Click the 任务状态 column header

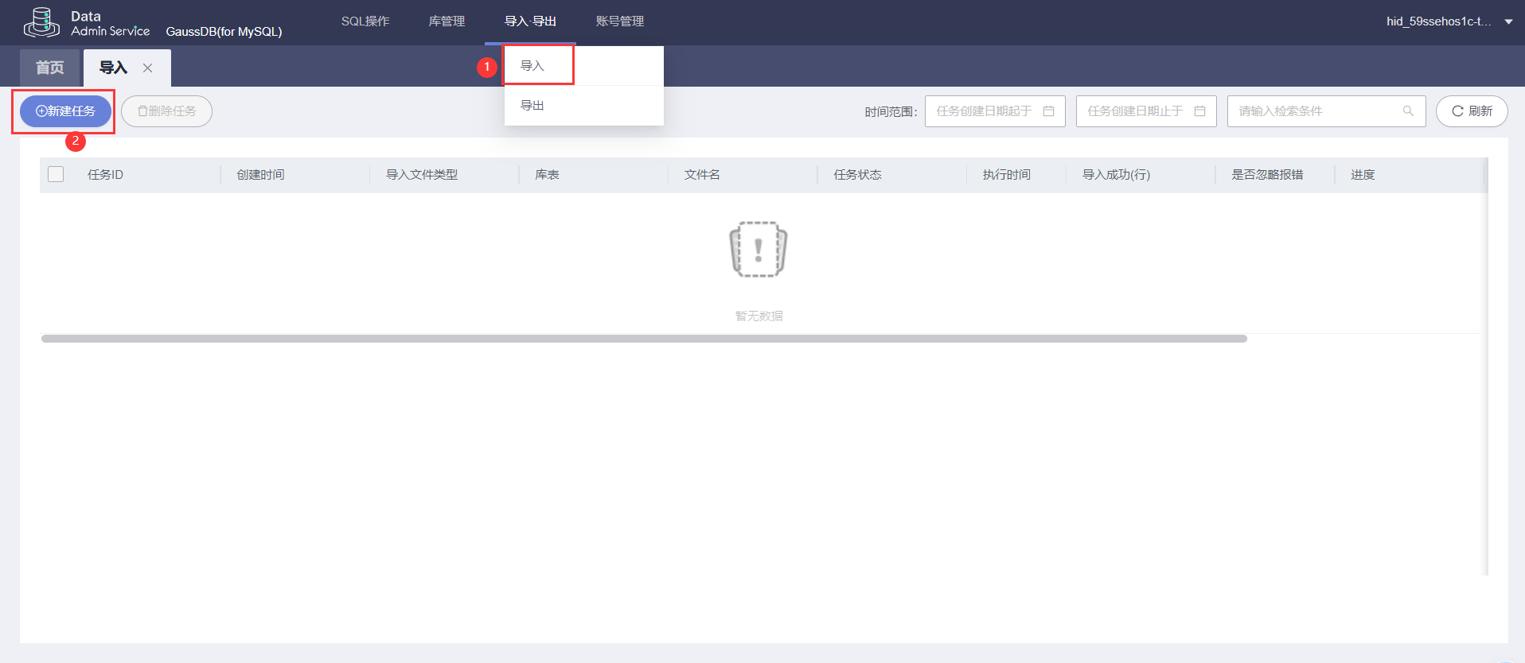click(857, 175)
